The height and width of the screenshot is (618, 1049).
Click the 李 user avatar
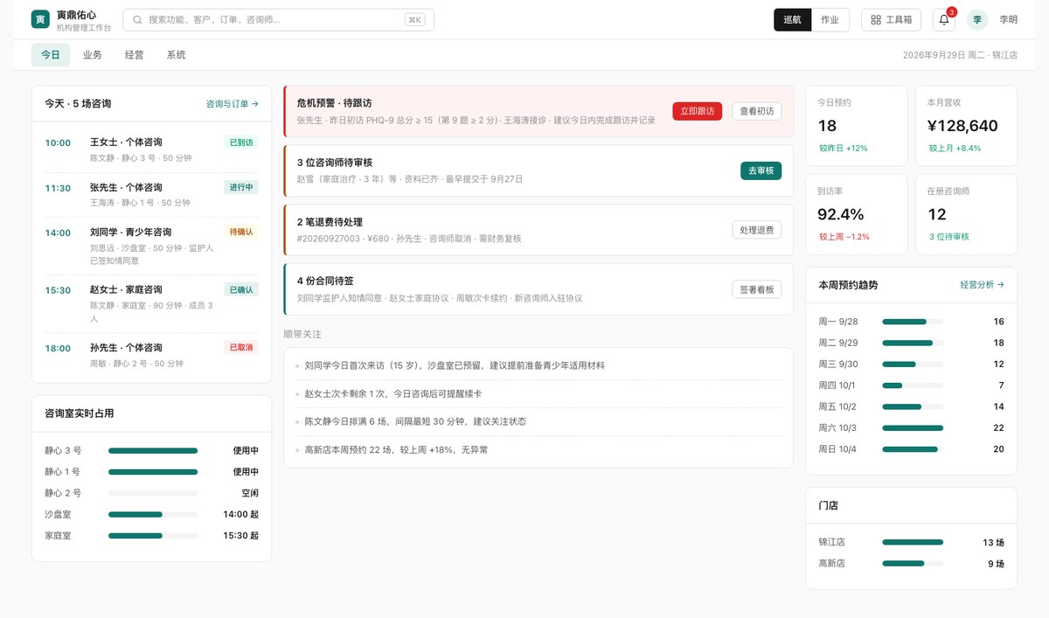click(977, 19)
